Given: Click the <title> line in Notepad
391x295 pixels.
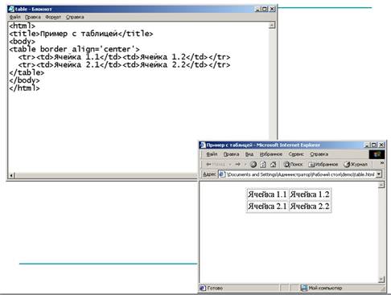Looking at the screenshot, I should [81, 34].
